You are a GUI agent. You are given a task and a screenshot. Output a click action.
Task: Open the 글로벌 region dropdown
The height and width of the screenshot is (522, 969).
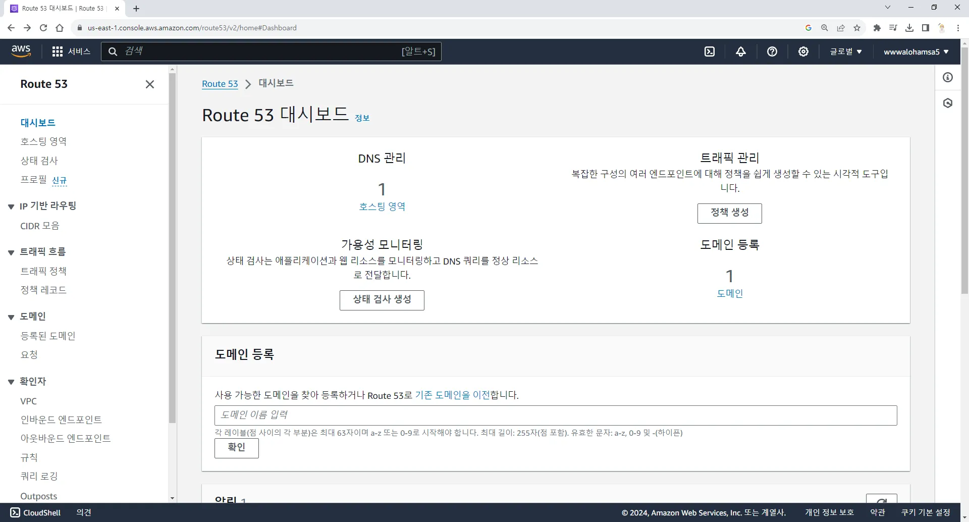[846, 51]
